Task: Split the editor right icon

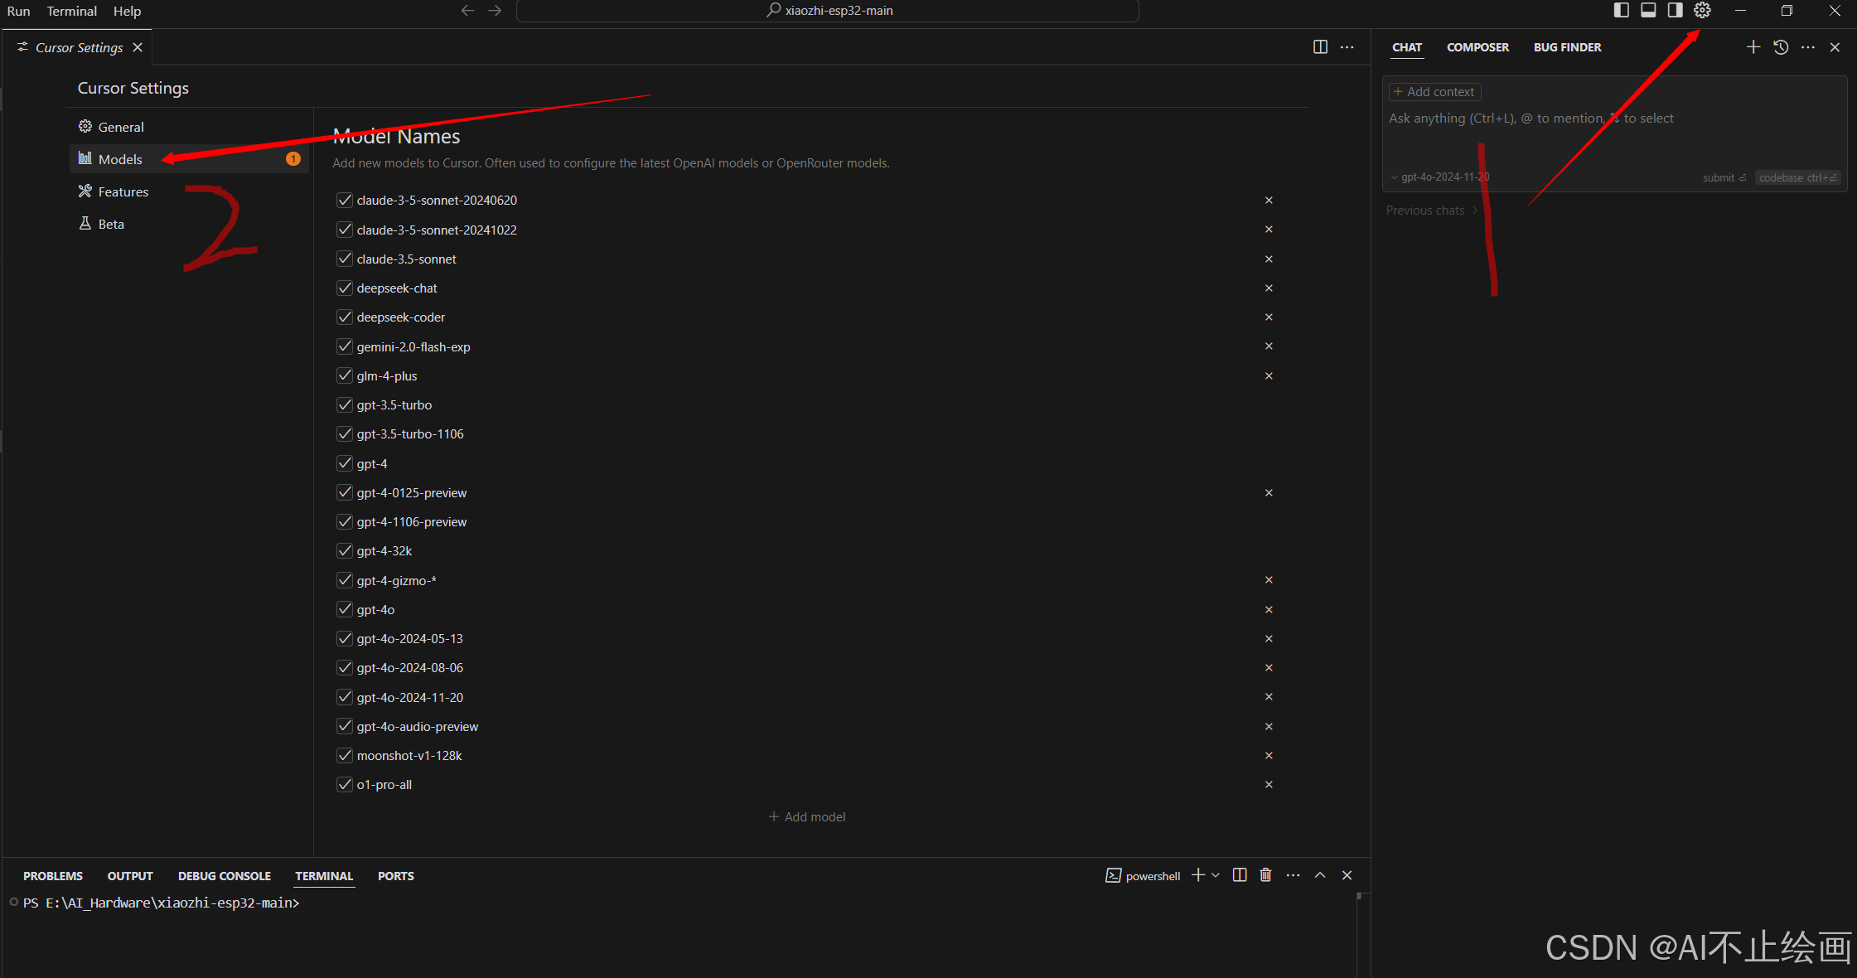Action: coord(1320,47)
